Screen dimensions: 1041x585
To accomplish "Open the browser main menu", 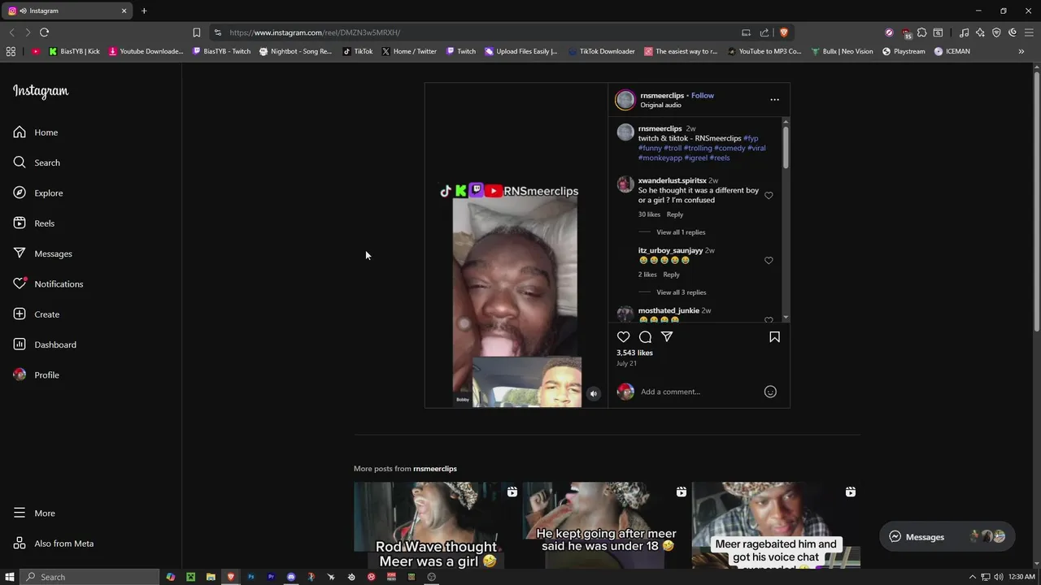I will point(1029,32).
